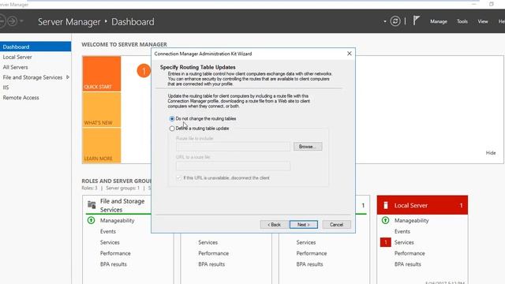Click the QUICK START tile
This screenshot has width=505, height=284.
click(102, 73)
